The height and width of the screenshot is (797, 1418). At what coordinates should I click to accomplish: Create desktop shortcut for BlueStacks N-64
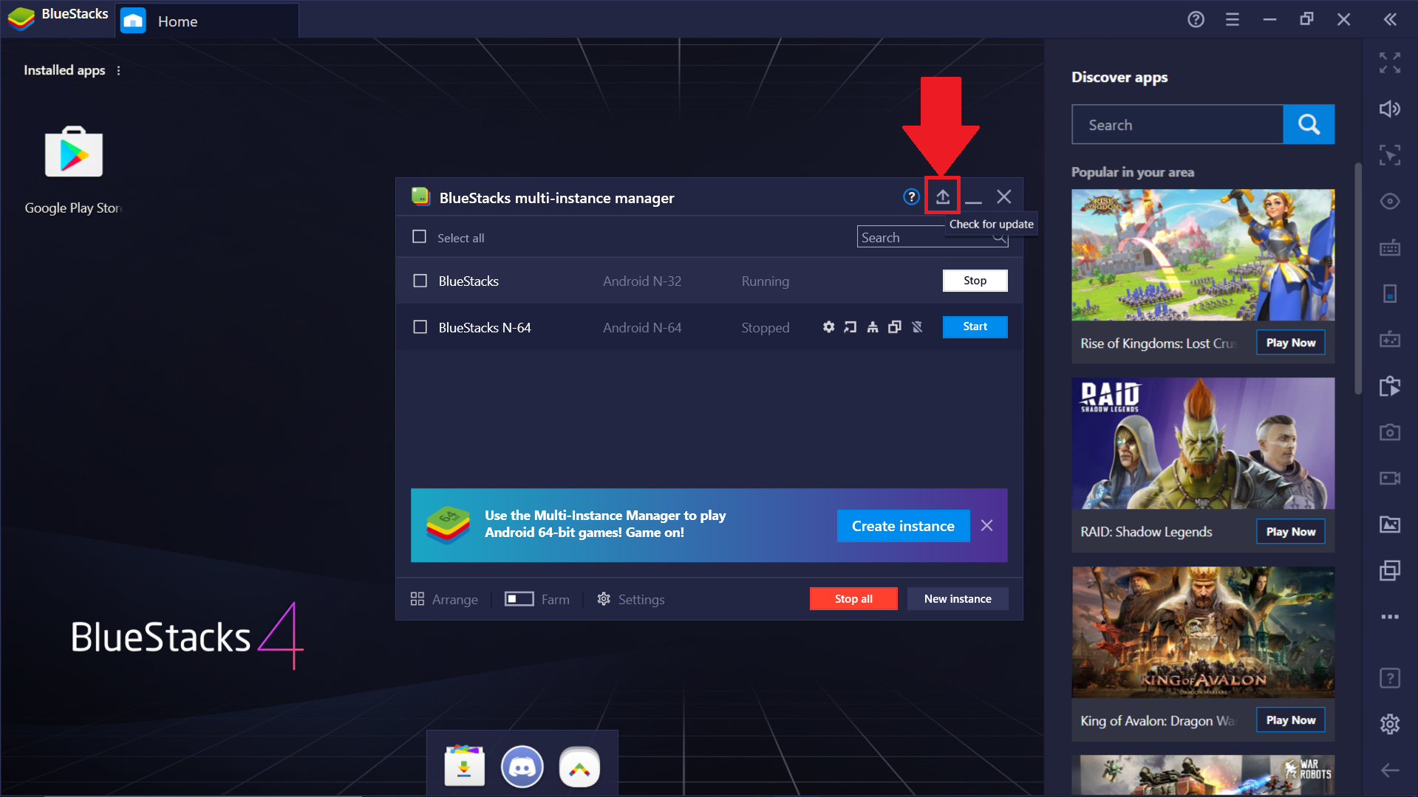tap(851, 326)
